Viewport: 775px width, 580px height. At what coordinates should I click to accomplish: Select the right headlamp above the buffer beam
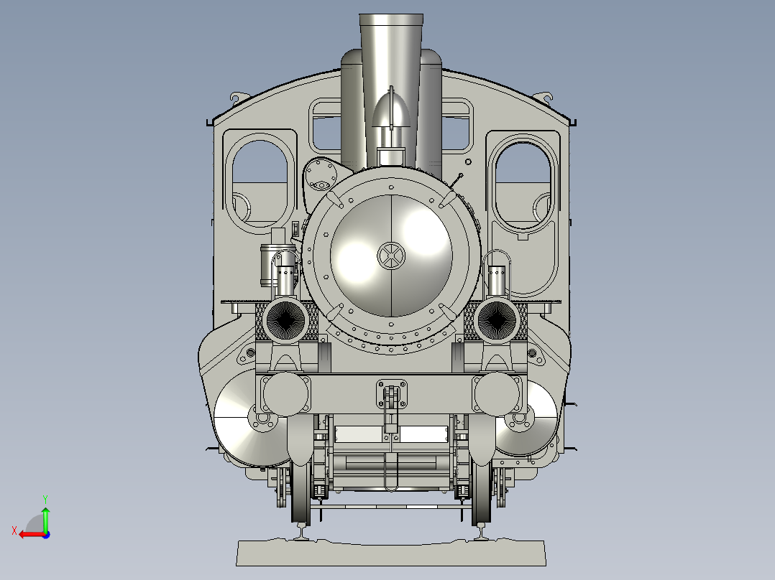tap(497, 320)
